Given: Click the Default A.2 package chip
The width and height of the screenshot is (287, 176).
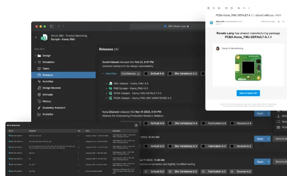Looking at the screenshot, I should [x=154, y=171].
